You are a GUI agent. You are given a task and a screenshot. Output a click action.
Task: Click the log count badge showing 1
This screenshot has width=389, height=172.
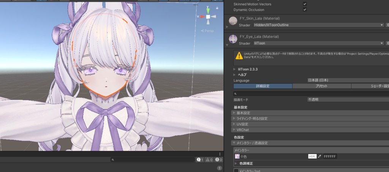pos(219,168)
